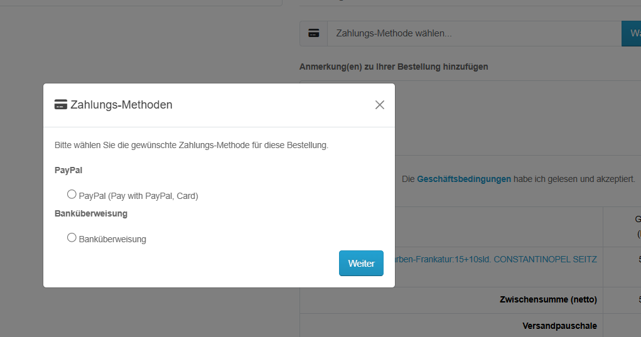Viewport: 641px width, 337px height.
Task: Select the PayPal radio button
Action: pyautogui.click(x=72, y=195)
